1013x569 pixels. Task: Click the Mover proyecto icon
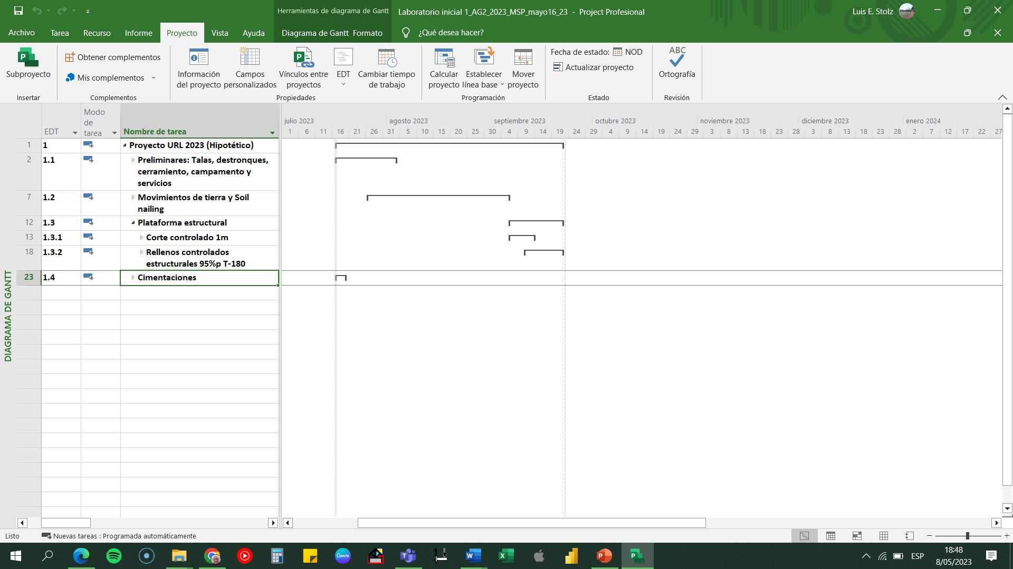(522, 58)
